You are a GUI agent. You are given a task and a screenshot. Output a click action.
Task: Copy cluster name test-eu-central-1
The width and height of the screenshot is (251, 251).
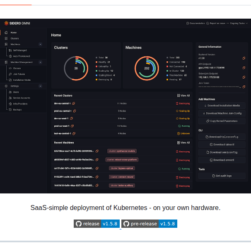point(74,133)
